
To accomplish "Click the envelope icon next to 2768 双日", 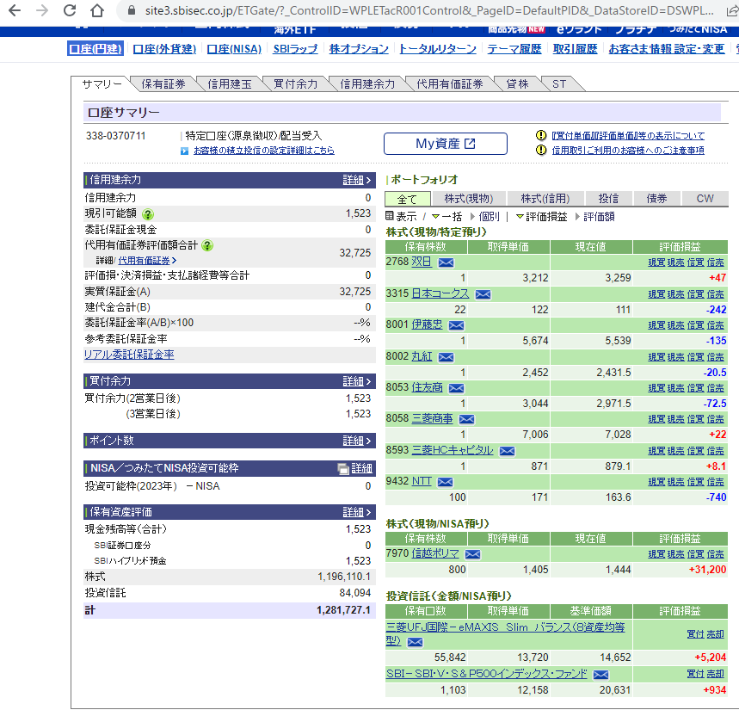I will pyautogui.click(x=446, y=262).
